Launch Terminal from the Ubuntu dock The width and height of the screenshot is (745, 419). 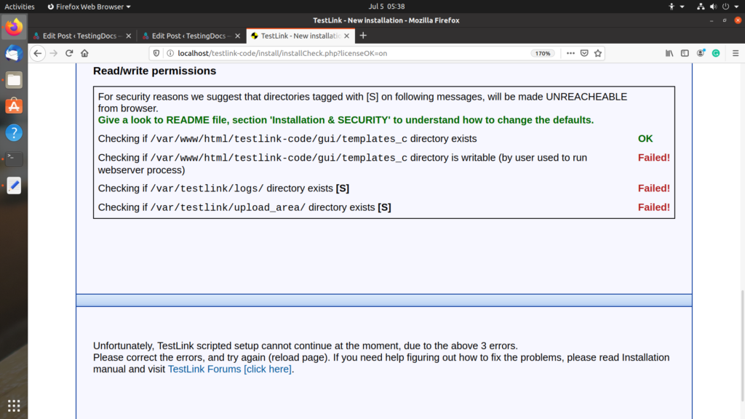(x=13, y=159)
